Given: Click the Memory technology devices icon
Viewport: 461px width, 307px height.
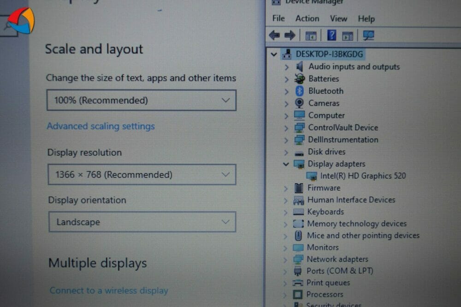Looking at the screenshot, I should point(298,224).
